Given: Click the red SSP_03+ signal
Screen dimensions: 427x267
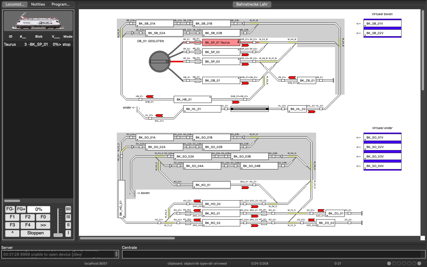Looking at the screenshot, I should (245, 64).
